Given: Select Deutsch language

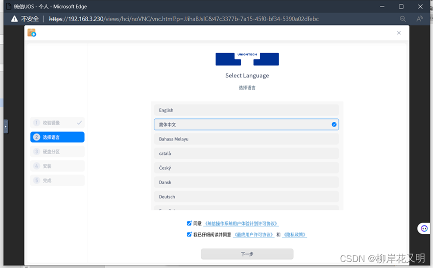Looking at the screenshot, I should 246,196.
